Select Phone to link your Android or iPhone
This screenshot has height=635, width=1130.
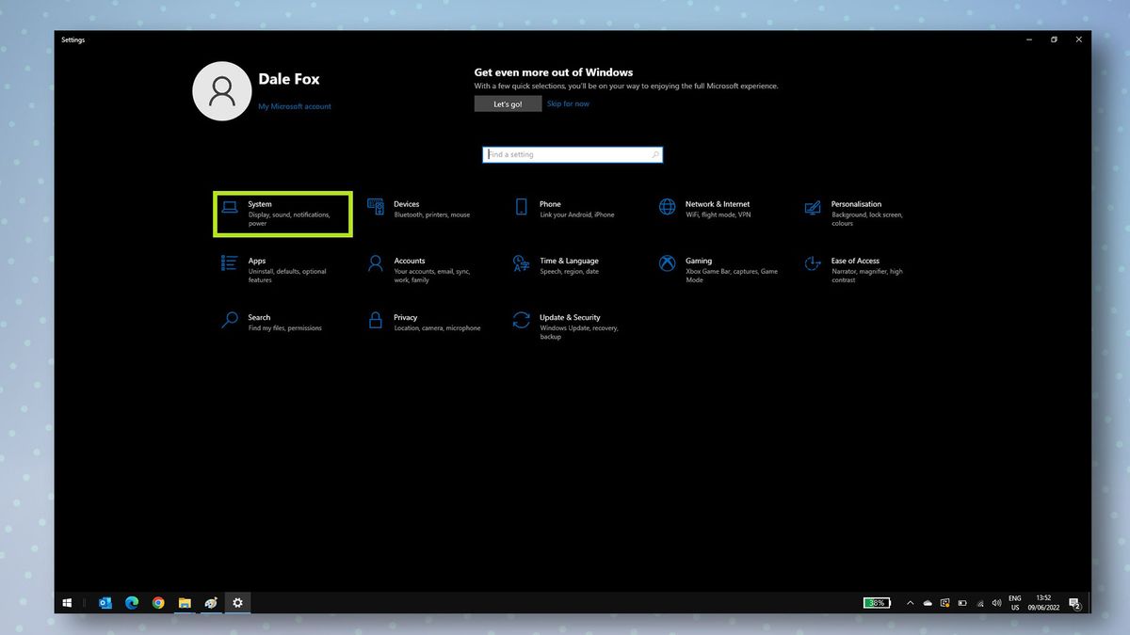tap(565, 209)
